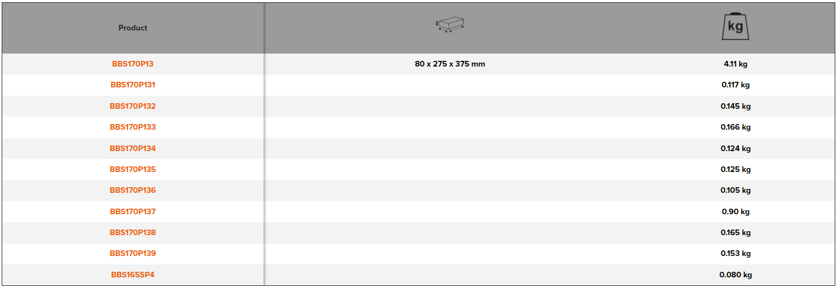Open product link BBS170P139
Viewport: 837px width, 287px height.
pos(133,253)
